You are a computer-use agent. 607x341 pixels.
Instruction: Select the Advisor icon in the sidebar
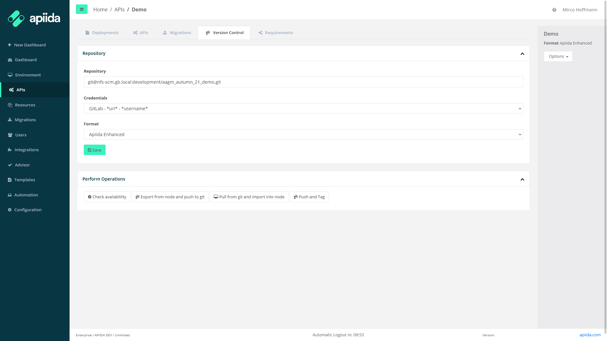10,165
